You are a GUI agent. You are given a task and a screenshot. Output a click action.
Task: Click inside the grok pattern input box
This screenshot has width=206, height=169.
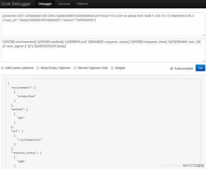[103, 50]
